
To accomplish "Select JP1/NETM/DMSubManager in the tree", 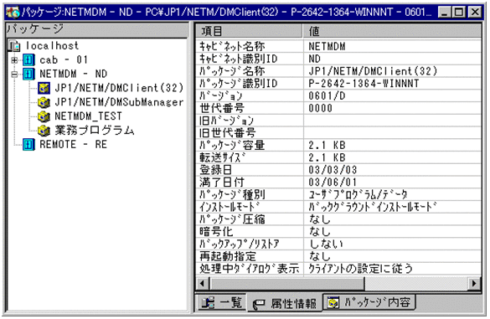I will 119,102.
